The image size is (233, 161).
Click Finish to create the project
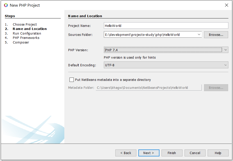point(172,153)
